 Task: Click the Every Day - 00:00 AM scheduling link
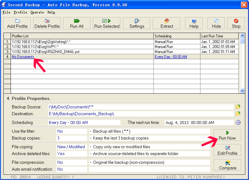click(171, 57)
